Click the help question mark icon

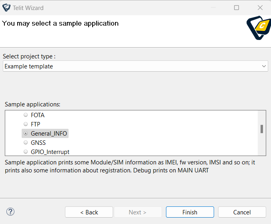pyautogui.click(x=10, y=212)
